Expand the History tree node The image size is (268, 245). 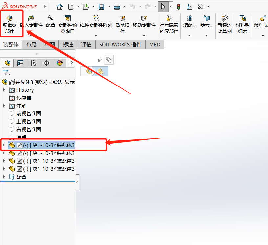pos(4,90)
